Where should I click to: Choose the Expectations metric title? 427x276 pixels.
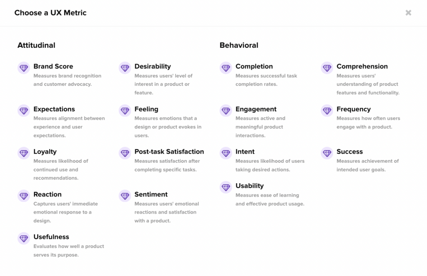coord(54,109)
